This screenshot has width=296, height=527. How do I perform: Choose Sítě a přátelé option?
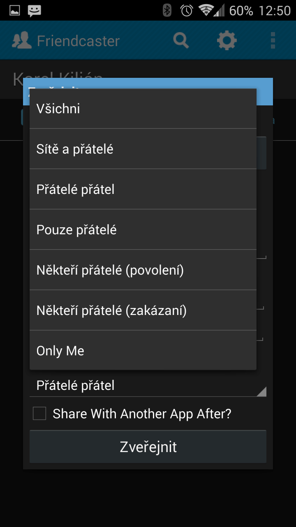(x=143, y=149)
